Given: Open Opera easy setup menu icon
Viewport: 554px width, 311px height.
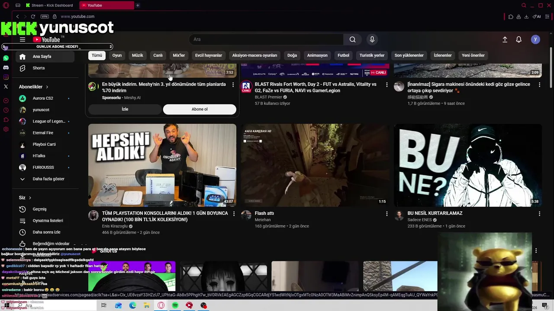Looking at the screenshot, I should [x=548, y=16].
